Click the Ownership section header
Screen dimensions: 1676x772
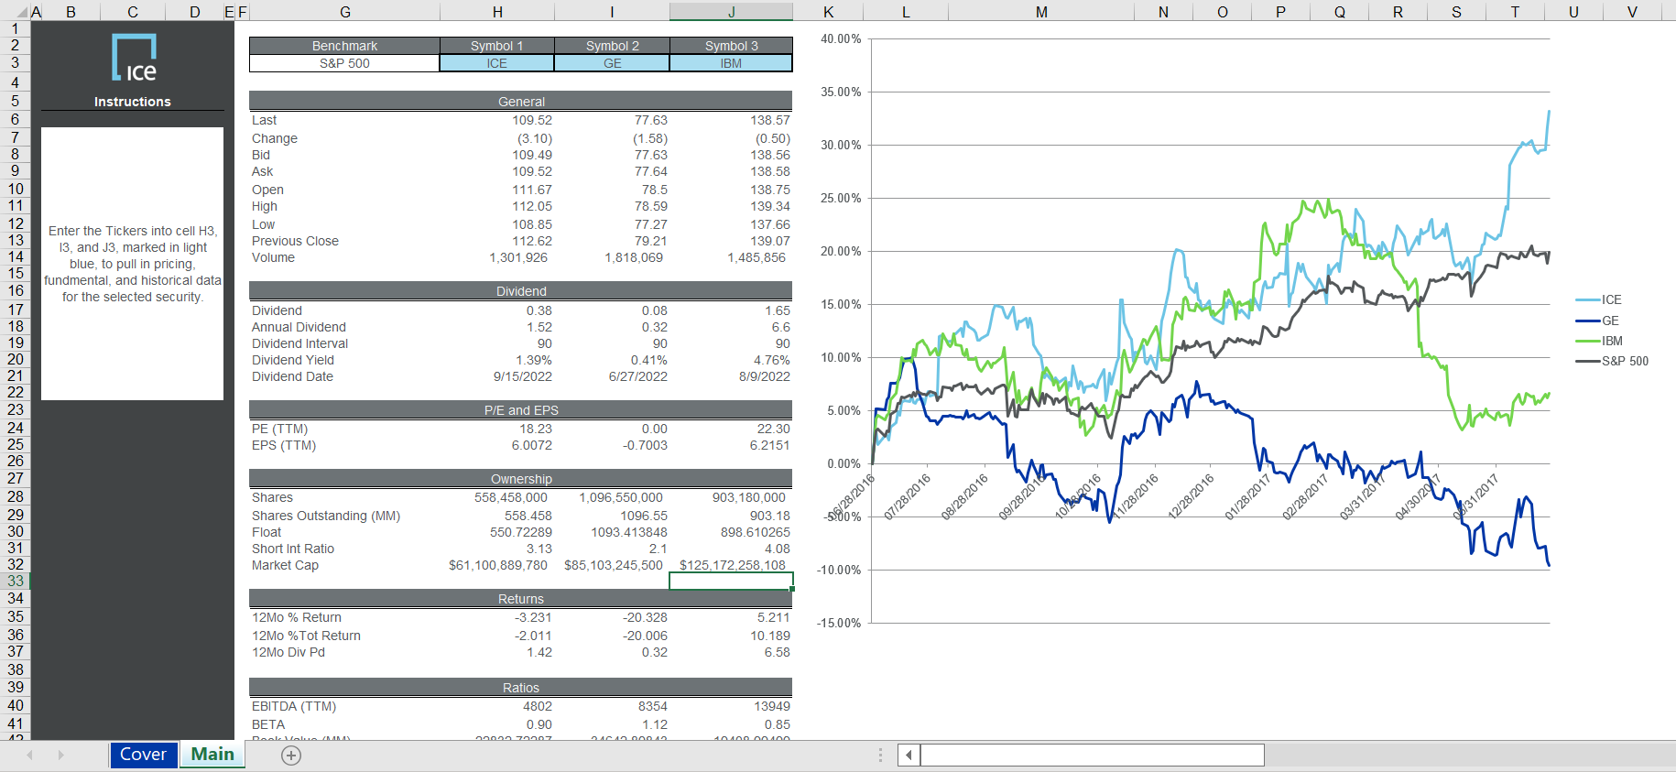(x=521, y=478)
